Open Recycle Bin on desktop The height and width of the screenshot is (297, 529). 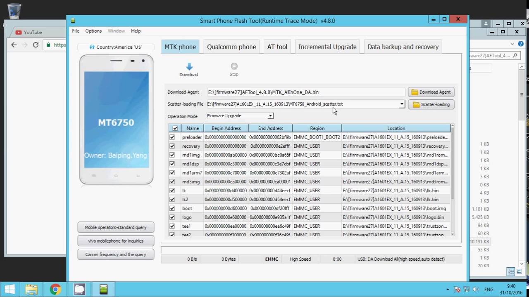(x=14, y=11)
